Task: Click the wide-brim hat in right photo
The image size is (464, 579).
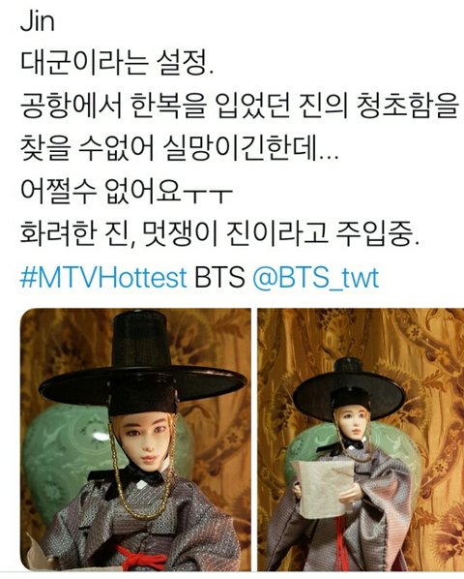Action: [x=349, y=390]
